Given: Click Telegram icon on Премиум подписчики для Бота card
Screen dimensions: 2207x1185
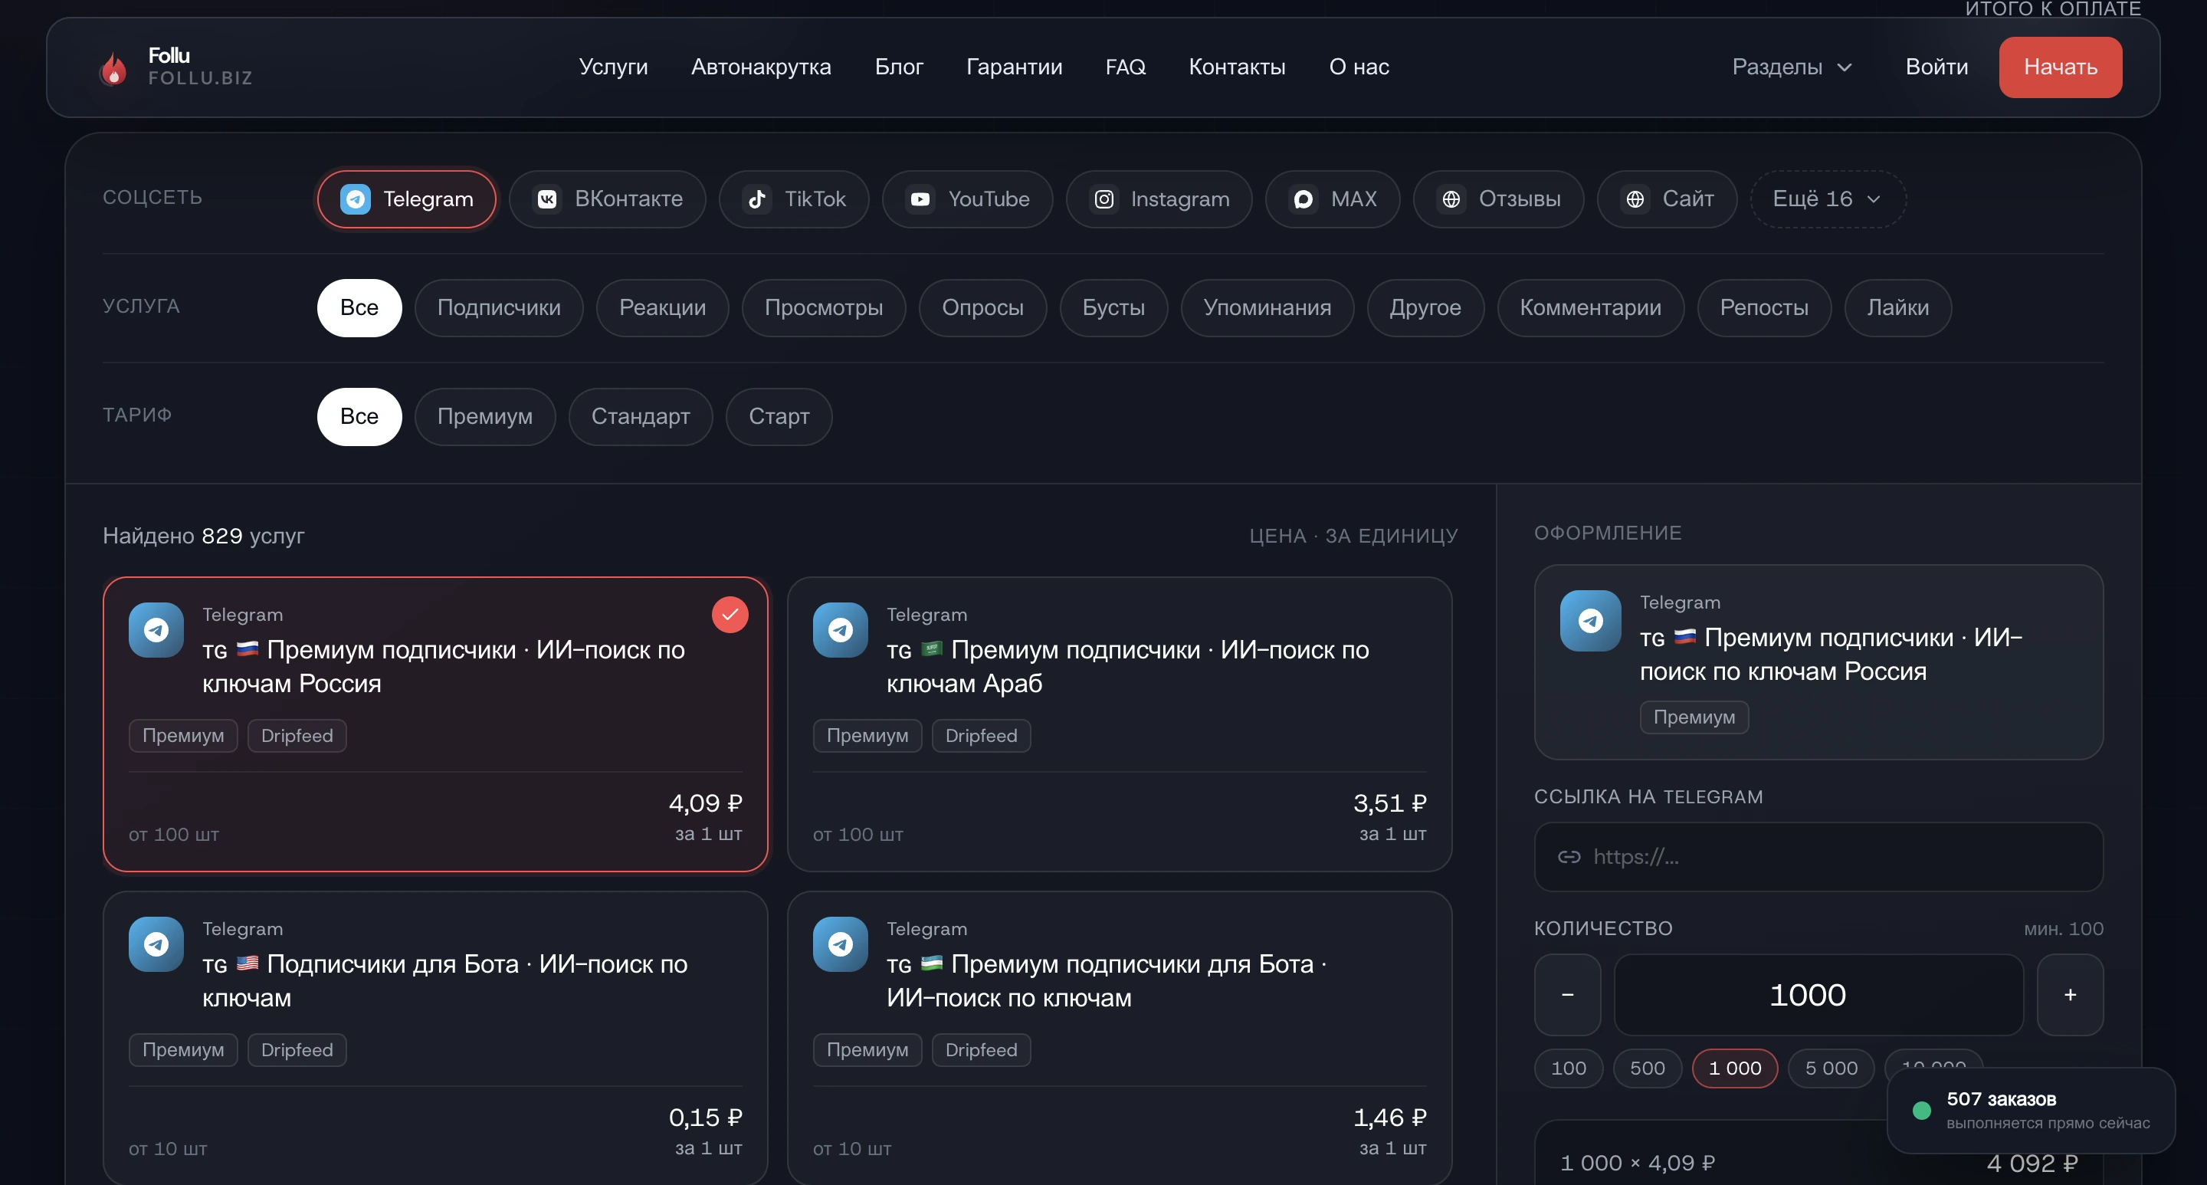Looking at the screenshot, I should coord(841,944).
